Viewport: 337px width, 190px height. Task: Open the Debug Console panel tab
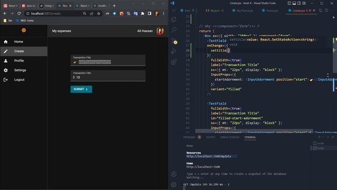coord(230,137)
